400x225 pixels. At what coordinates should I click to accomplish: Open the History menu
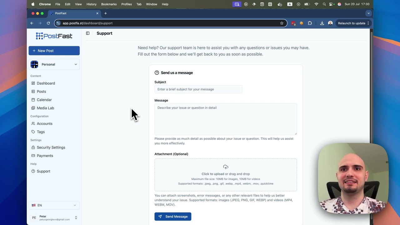tap(91, 4)
